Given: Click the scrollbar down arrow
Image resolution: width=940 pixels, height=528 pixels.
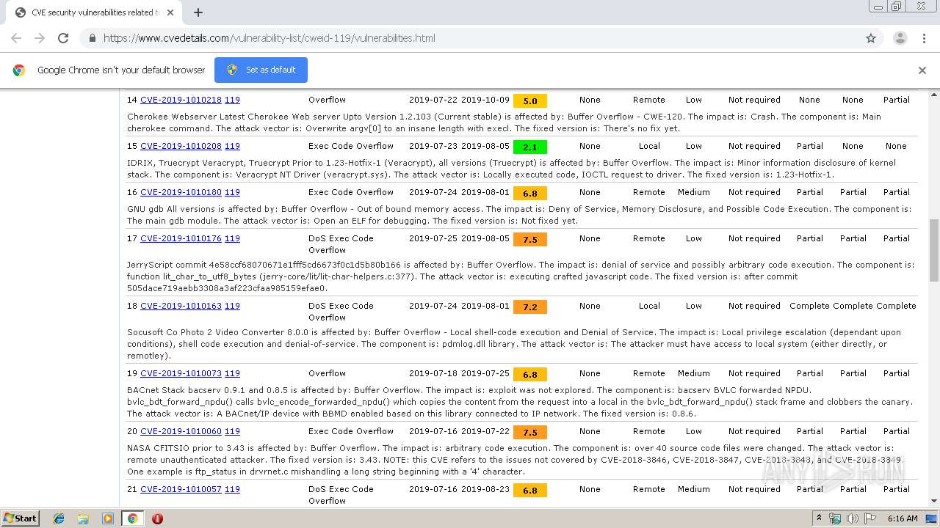Looking at the screenshot, I should coord(934,501).
